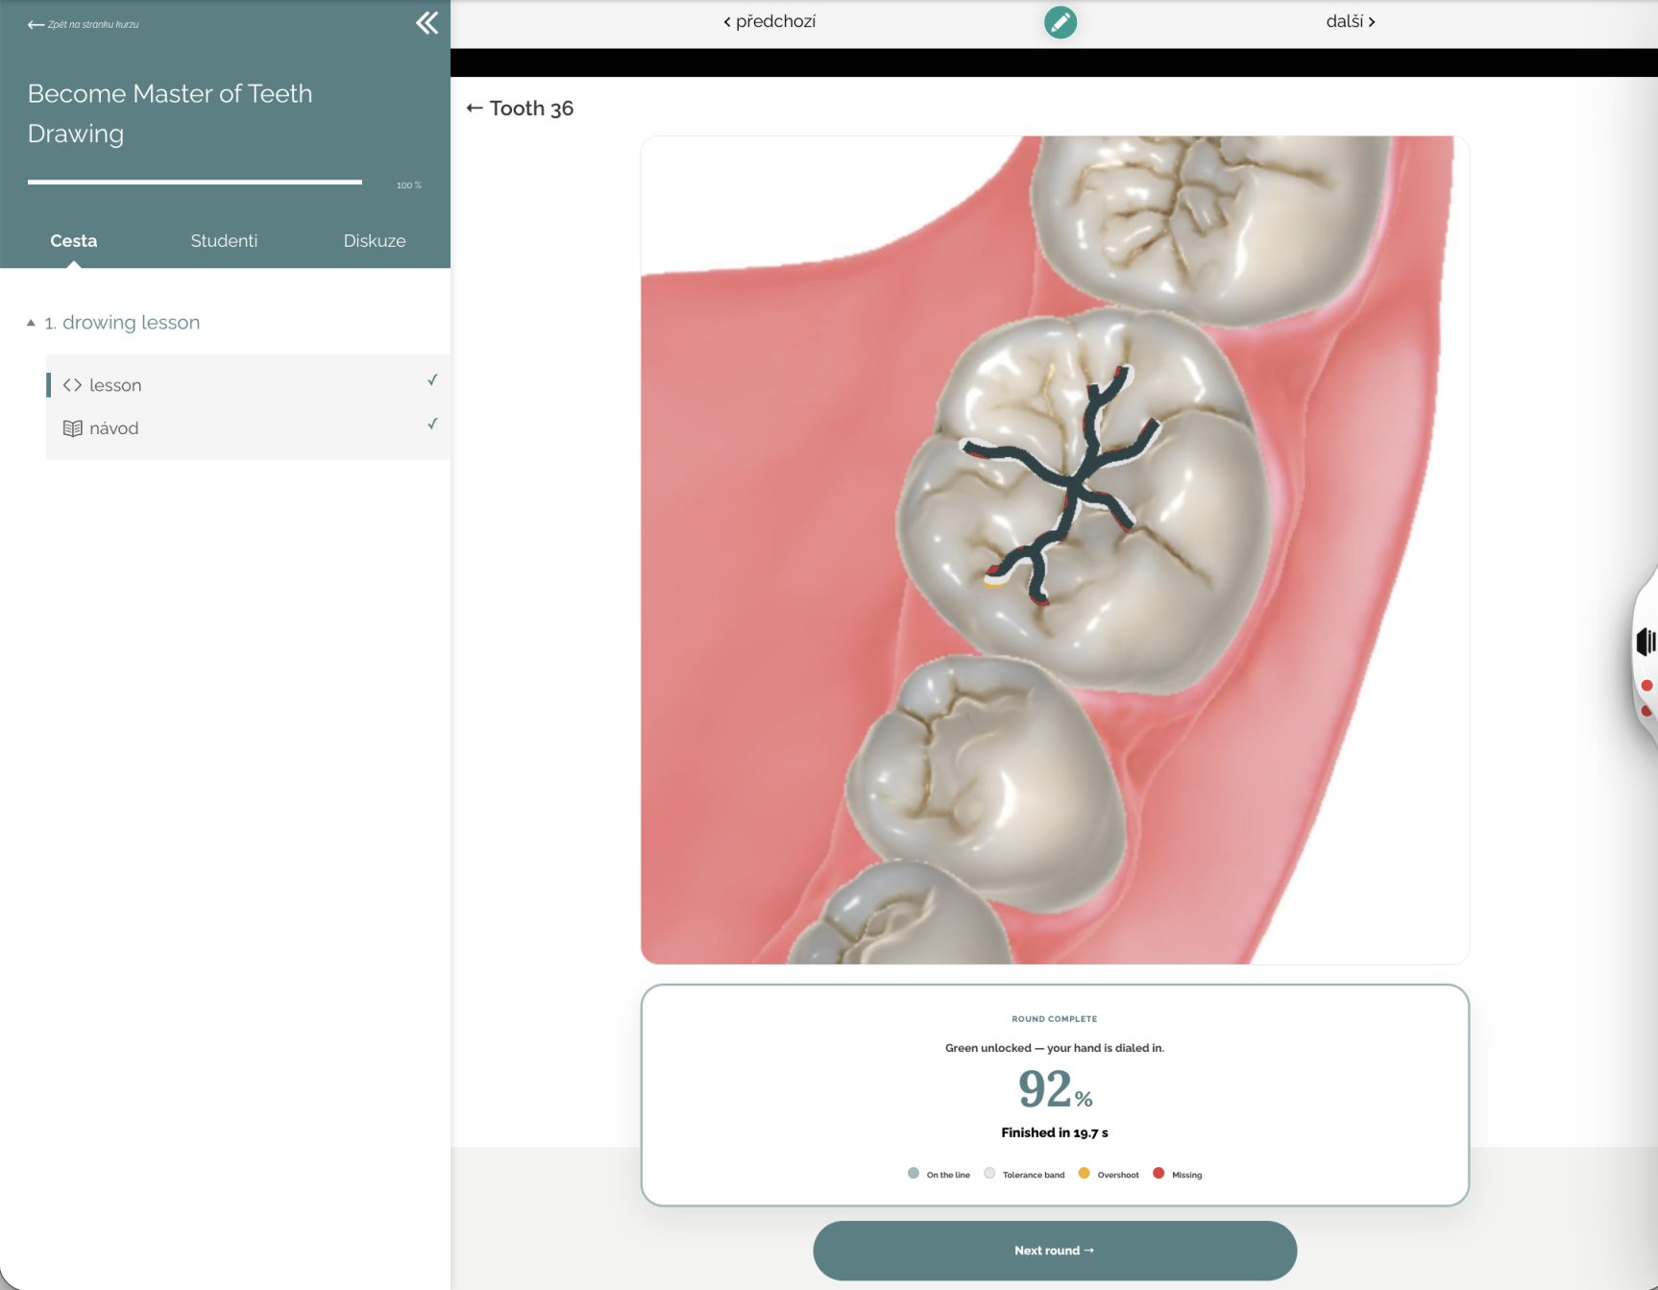Click the completion checkmark on the návod row
This screenshot has height=1290, width=1658.
pyautogui.click(x=432, y=424)
